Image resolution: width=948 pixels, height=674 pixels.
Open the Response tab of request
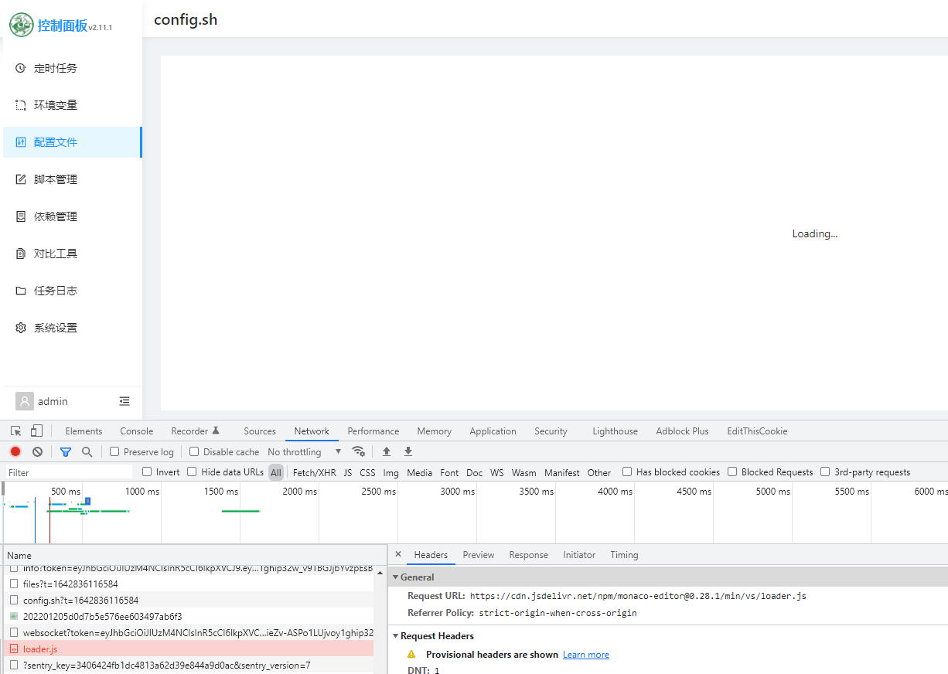coord(529,555)
